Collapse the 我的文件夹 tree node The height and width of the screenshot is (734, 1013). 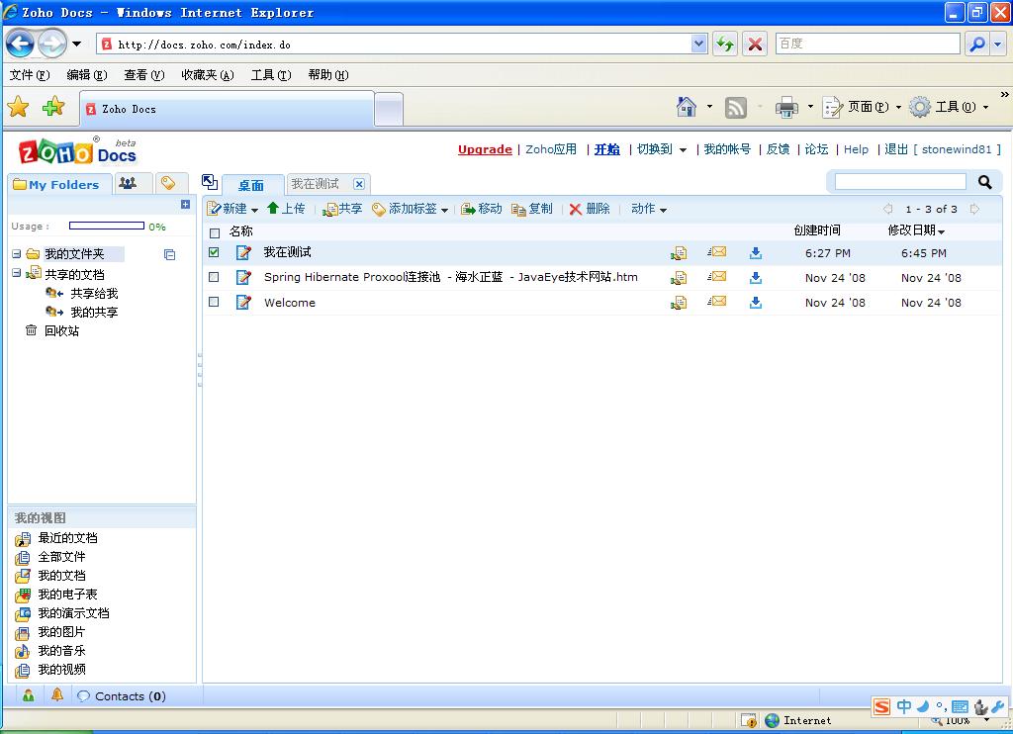click(16, 254)
